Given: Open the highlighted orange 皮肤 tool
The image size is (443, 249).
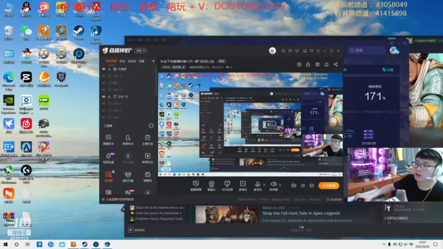Looking at the screenshot, I should coord(109,177).
